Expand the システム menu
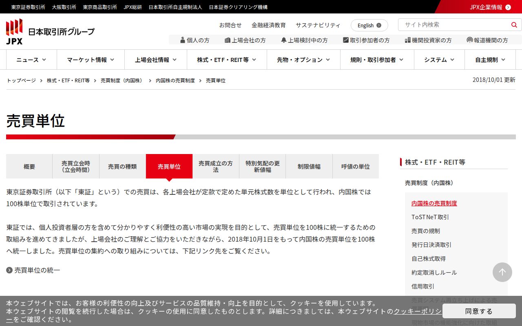Image resolution: width=522 pixels, height=326 pixels. pyautogui.click(x=439, y=59)
